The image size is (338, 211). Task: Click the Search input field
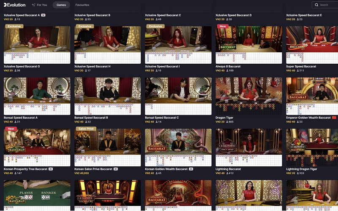[325, 5]
